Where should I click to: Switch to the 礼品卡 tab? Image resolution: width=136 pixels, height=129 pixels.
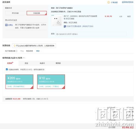pos(42,63)
